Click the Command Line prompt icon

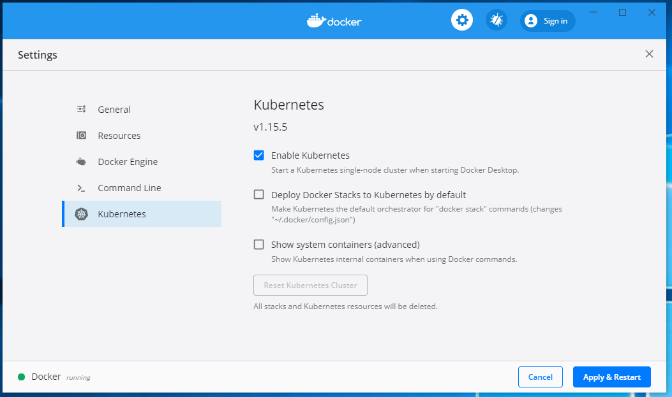coord(82,188)
